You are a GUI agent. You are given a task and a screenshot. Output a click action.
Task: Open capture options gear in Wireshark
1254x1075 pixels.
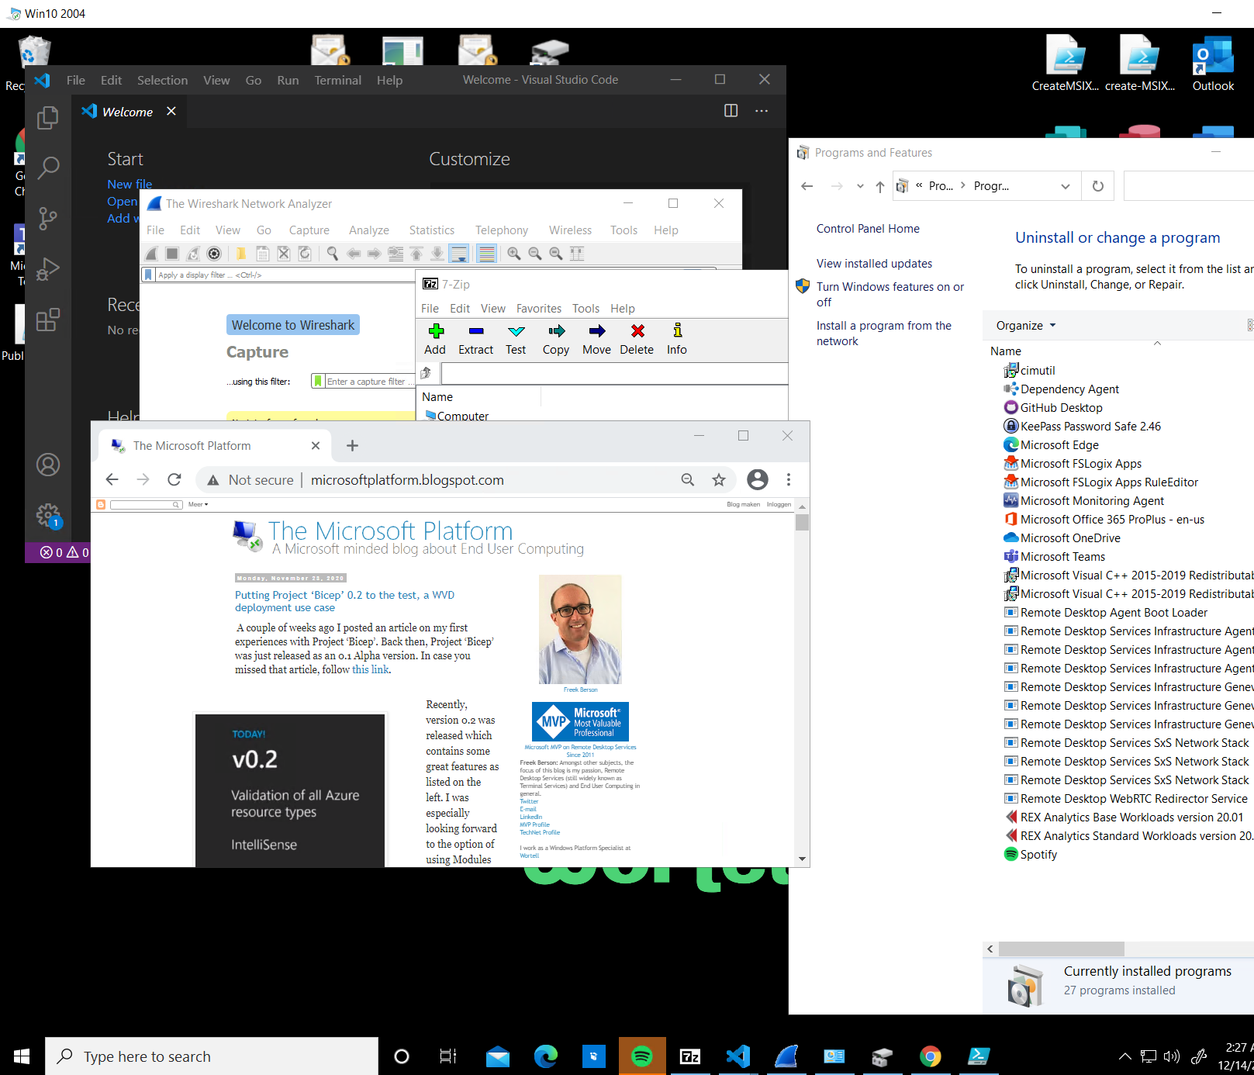(x=214, y=254)
